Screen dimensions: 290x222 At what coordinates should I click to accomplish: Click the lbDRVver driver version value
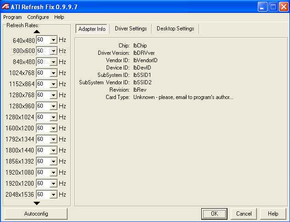(x=144, y=53)
